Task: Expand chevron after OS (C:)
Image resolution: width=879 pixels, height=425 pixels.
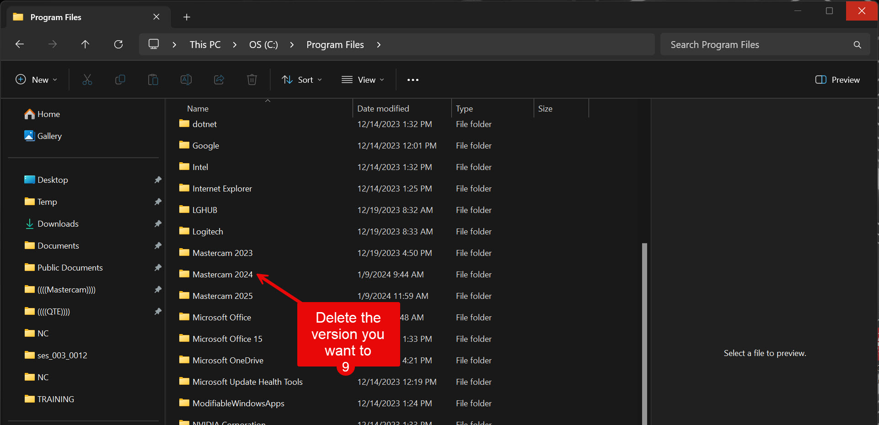Action: coord(292,45)
